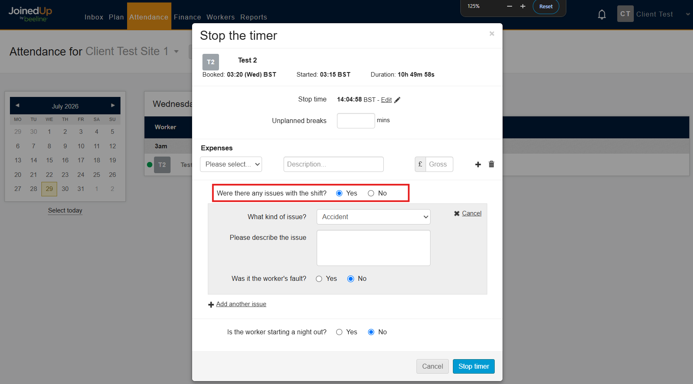Expand the Client Test Site 1 selector arrow
Screen dimensions: 693x384
(x=176, y=52)
